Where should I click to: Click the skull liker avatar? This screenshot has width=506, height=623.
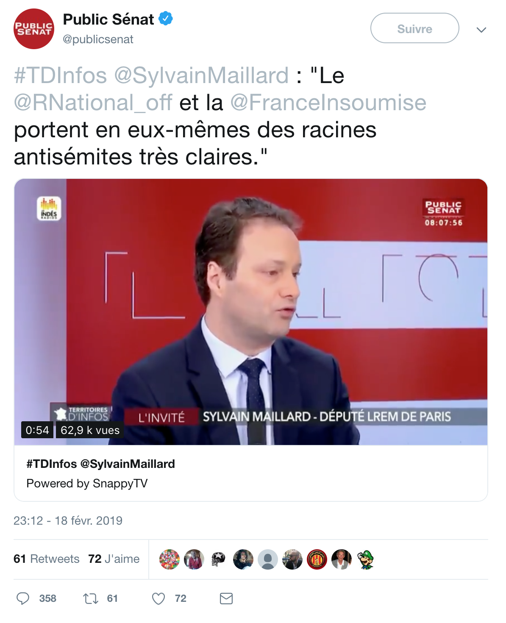tap(218, 559)
